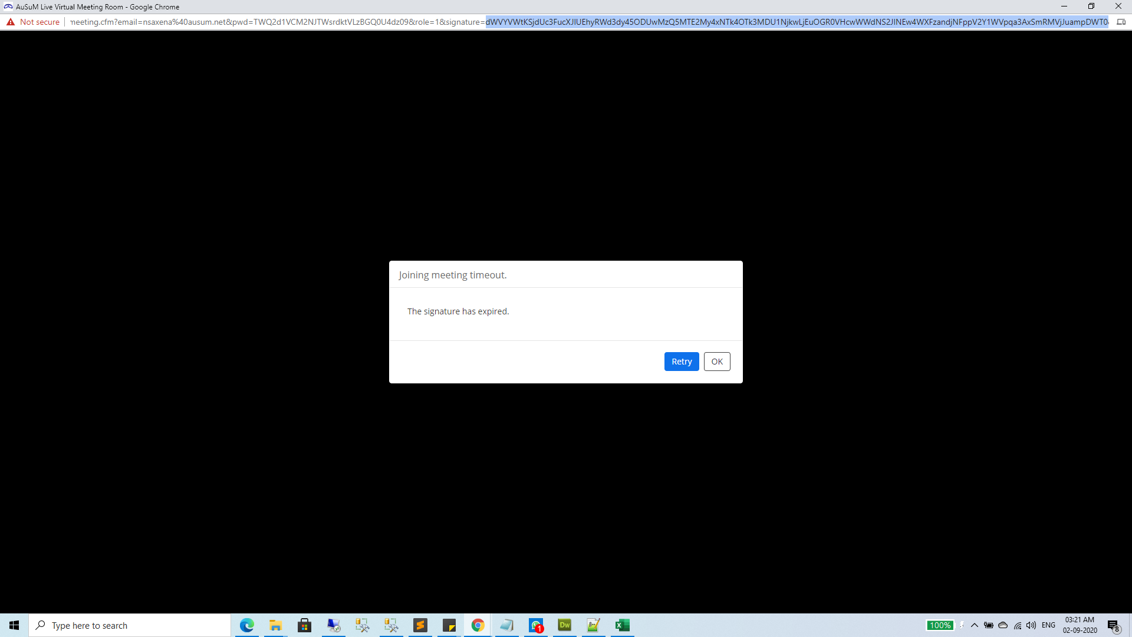Image resolution: width=1132 pixels, height=637 pixels.
Task: Open Sublime Text from the taskbar
Action: coord(420,625)
